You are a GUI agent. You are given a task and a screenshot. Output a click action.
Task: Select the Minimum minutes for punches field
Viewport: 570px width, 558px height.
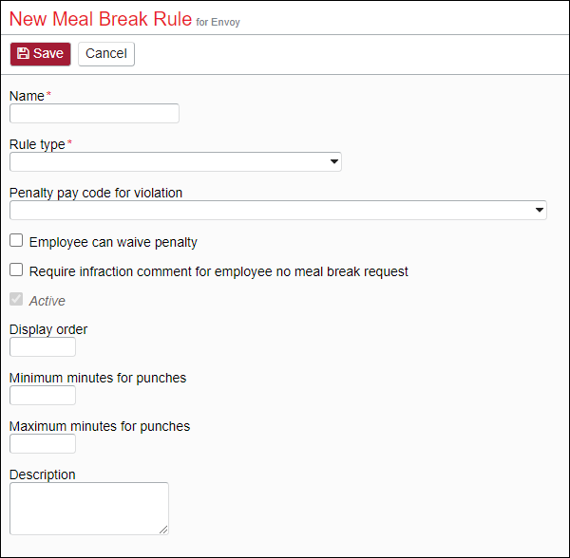point(43,396)
